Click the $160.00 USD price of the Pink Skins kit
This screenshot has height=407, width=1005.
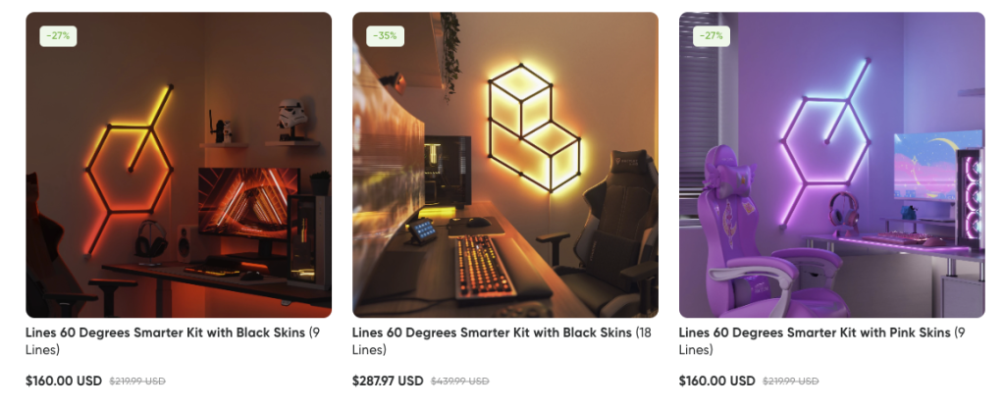coord(716,381)
